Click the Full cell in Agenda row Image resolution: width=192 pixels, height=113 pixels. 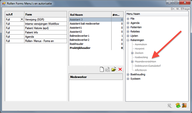pyautogui.click(x=15, y=36)
